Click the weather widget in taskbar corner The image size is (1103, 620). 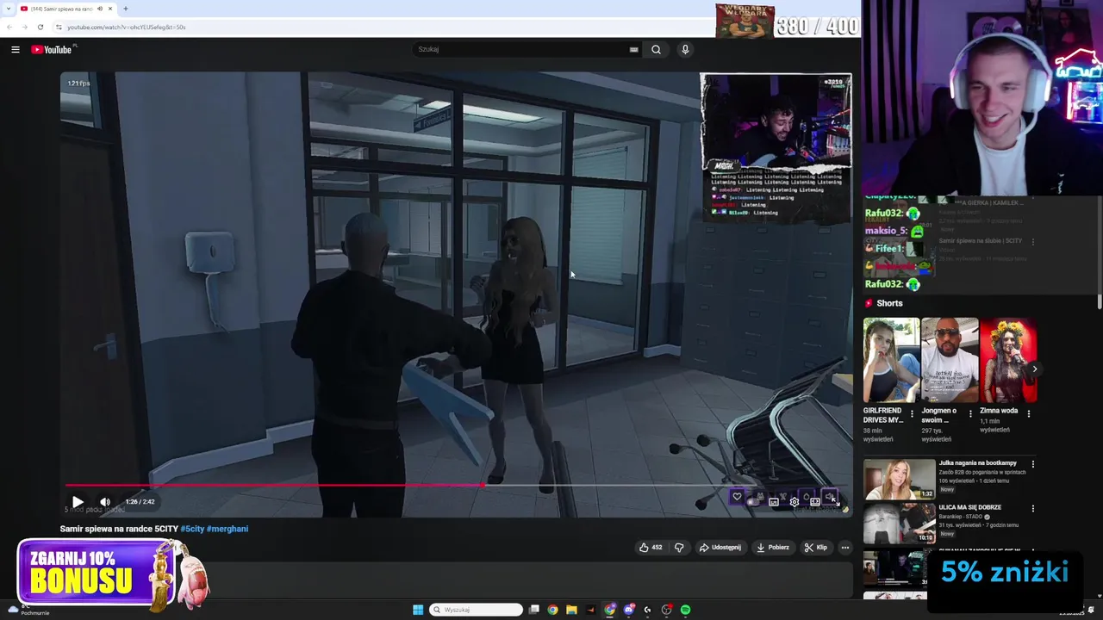point(28,610)
